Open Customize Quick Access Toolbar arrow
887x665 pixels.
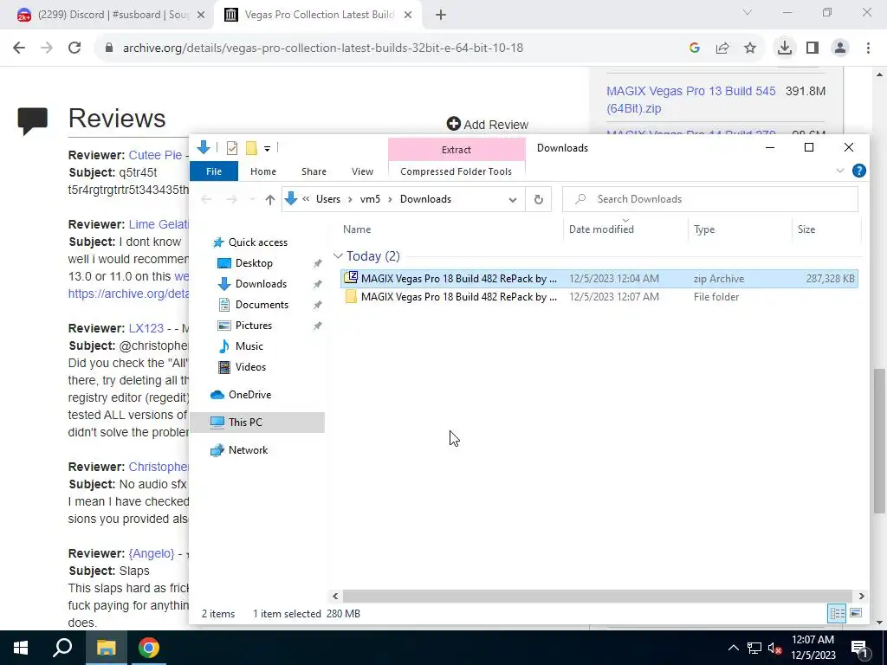[x=267, y=149]
